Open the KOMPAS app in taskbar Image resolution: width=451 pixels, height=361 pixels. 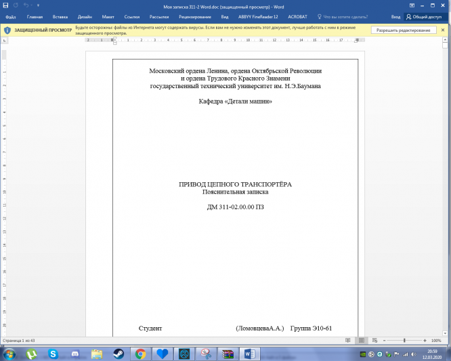(x=184, y=354)
